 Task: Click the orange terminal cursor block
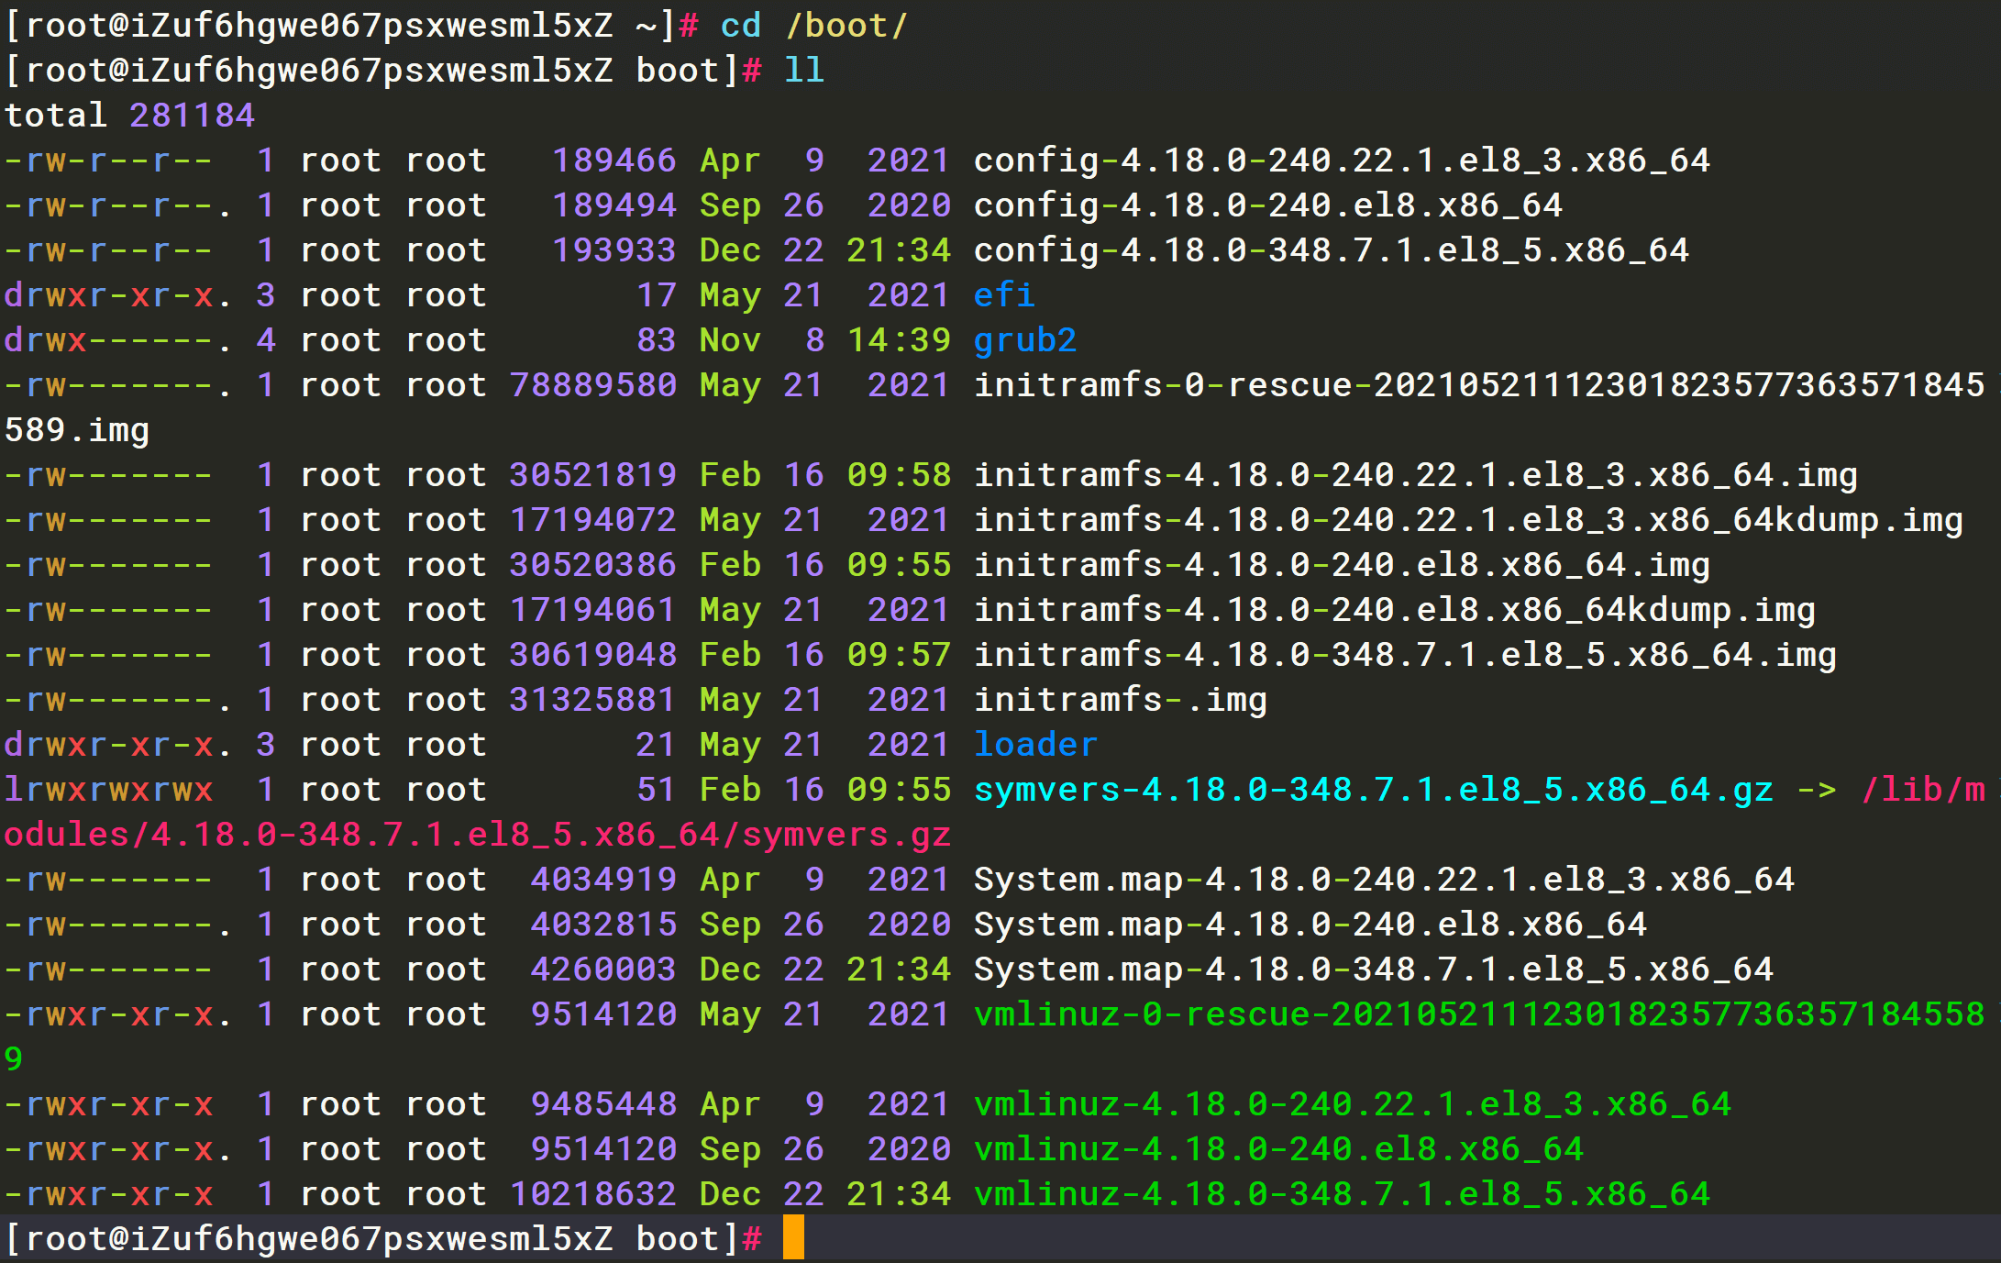793,1237
